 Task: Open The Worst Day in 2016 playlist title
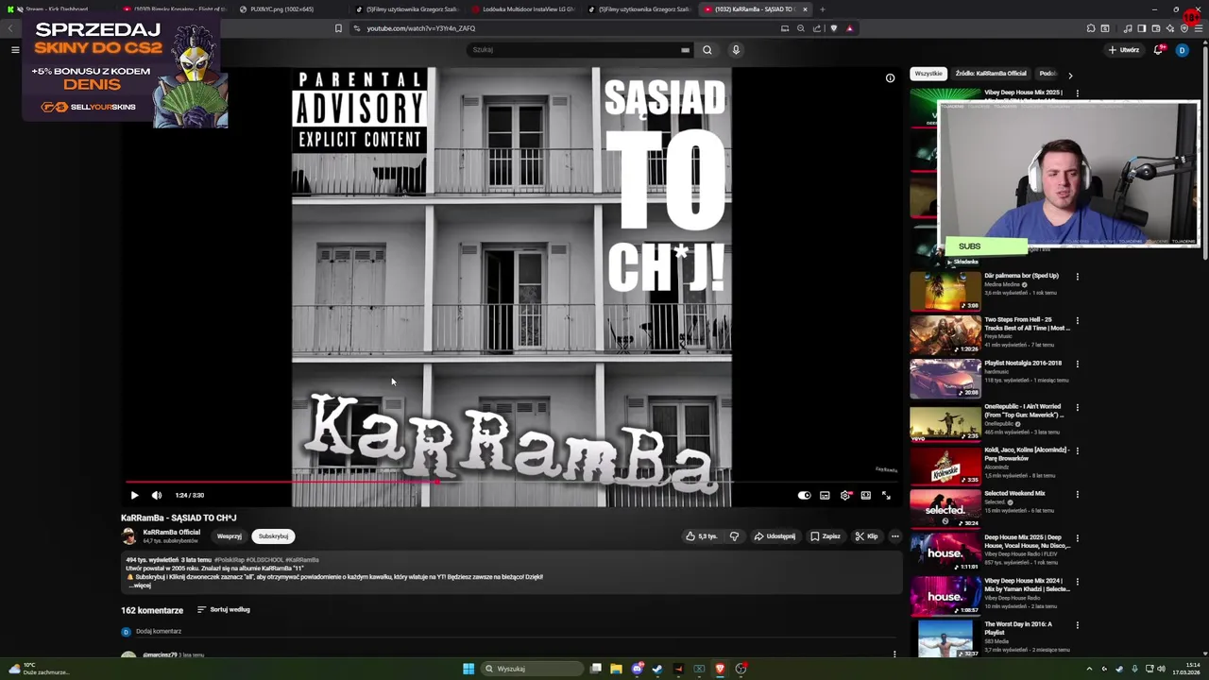(x=1018, y=628)
